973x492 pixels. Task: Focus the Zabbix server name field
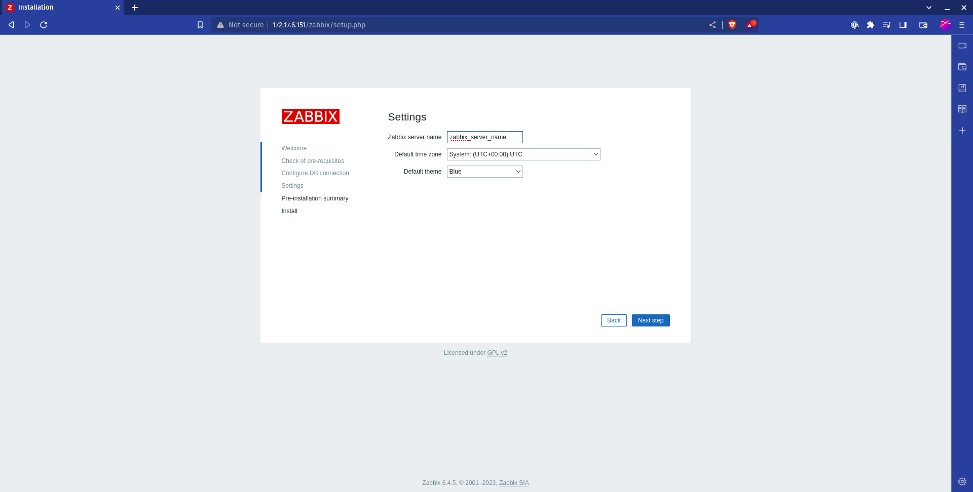click(x=485, y=137)
